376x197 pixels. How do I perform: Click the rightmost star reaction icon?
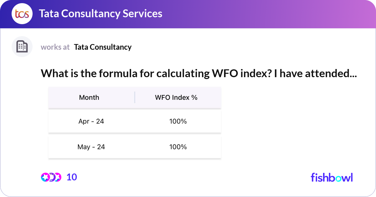58,177
